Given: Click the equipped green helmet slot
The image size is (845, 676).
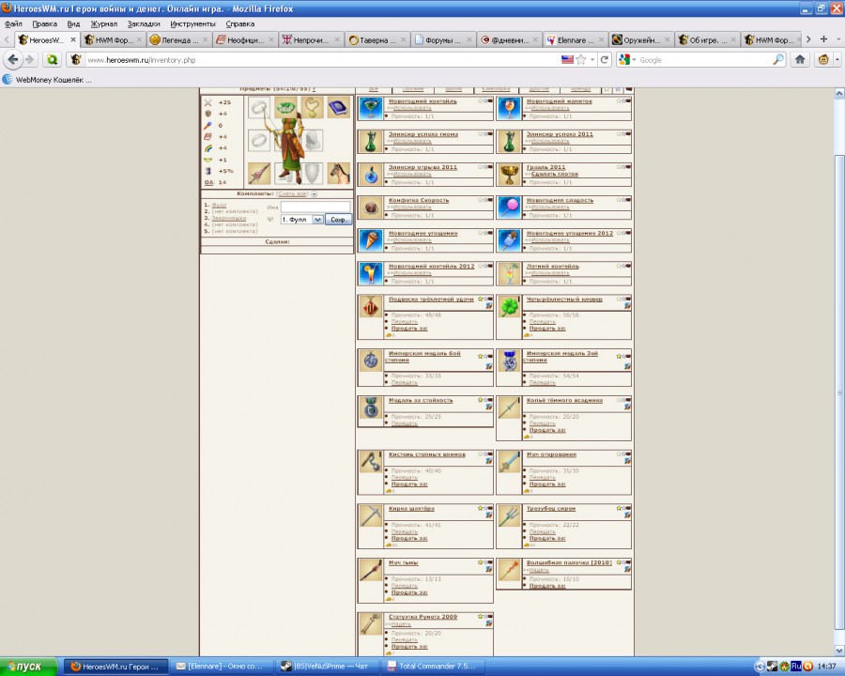Looking at the screenshot, I should click(x=285, y=107).
